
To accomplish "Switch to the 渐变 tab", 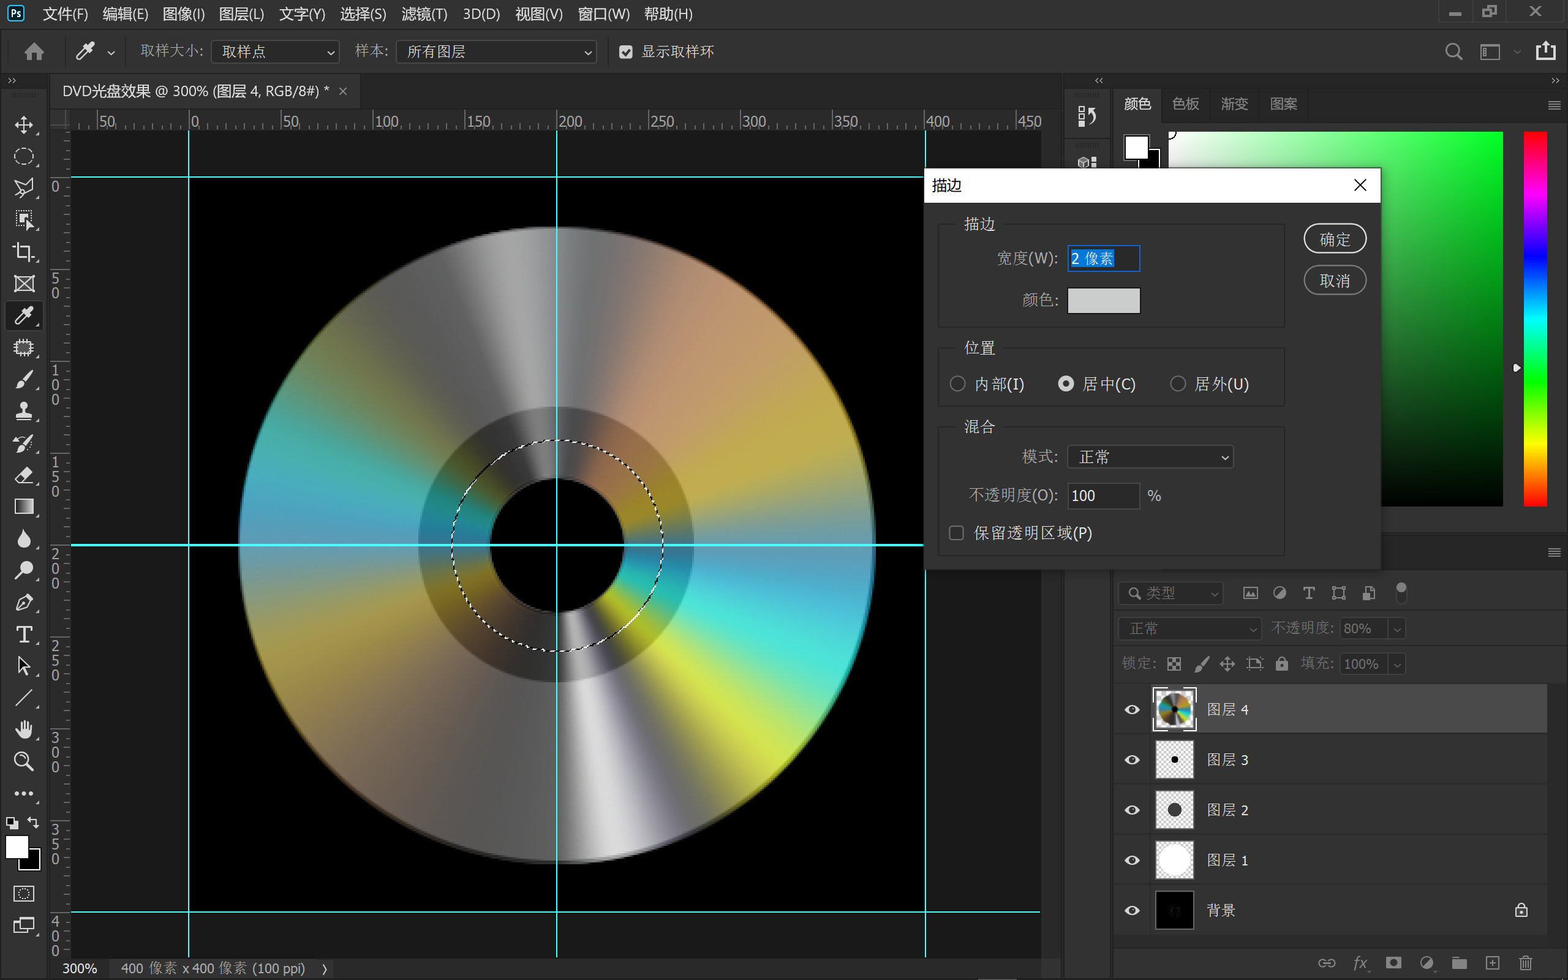I will (x=1234, y=104).
